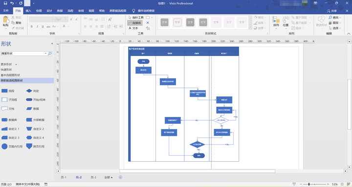Viewport: 352px width, 187px height.
Task: Toggle Underline formatting
Action: 43,26
